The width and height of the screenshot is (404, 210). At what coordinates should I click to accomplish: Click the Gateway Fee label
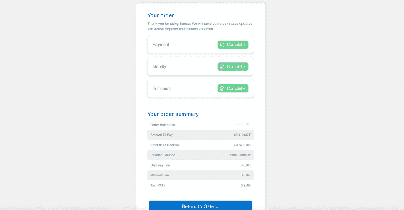pos(160,165)
